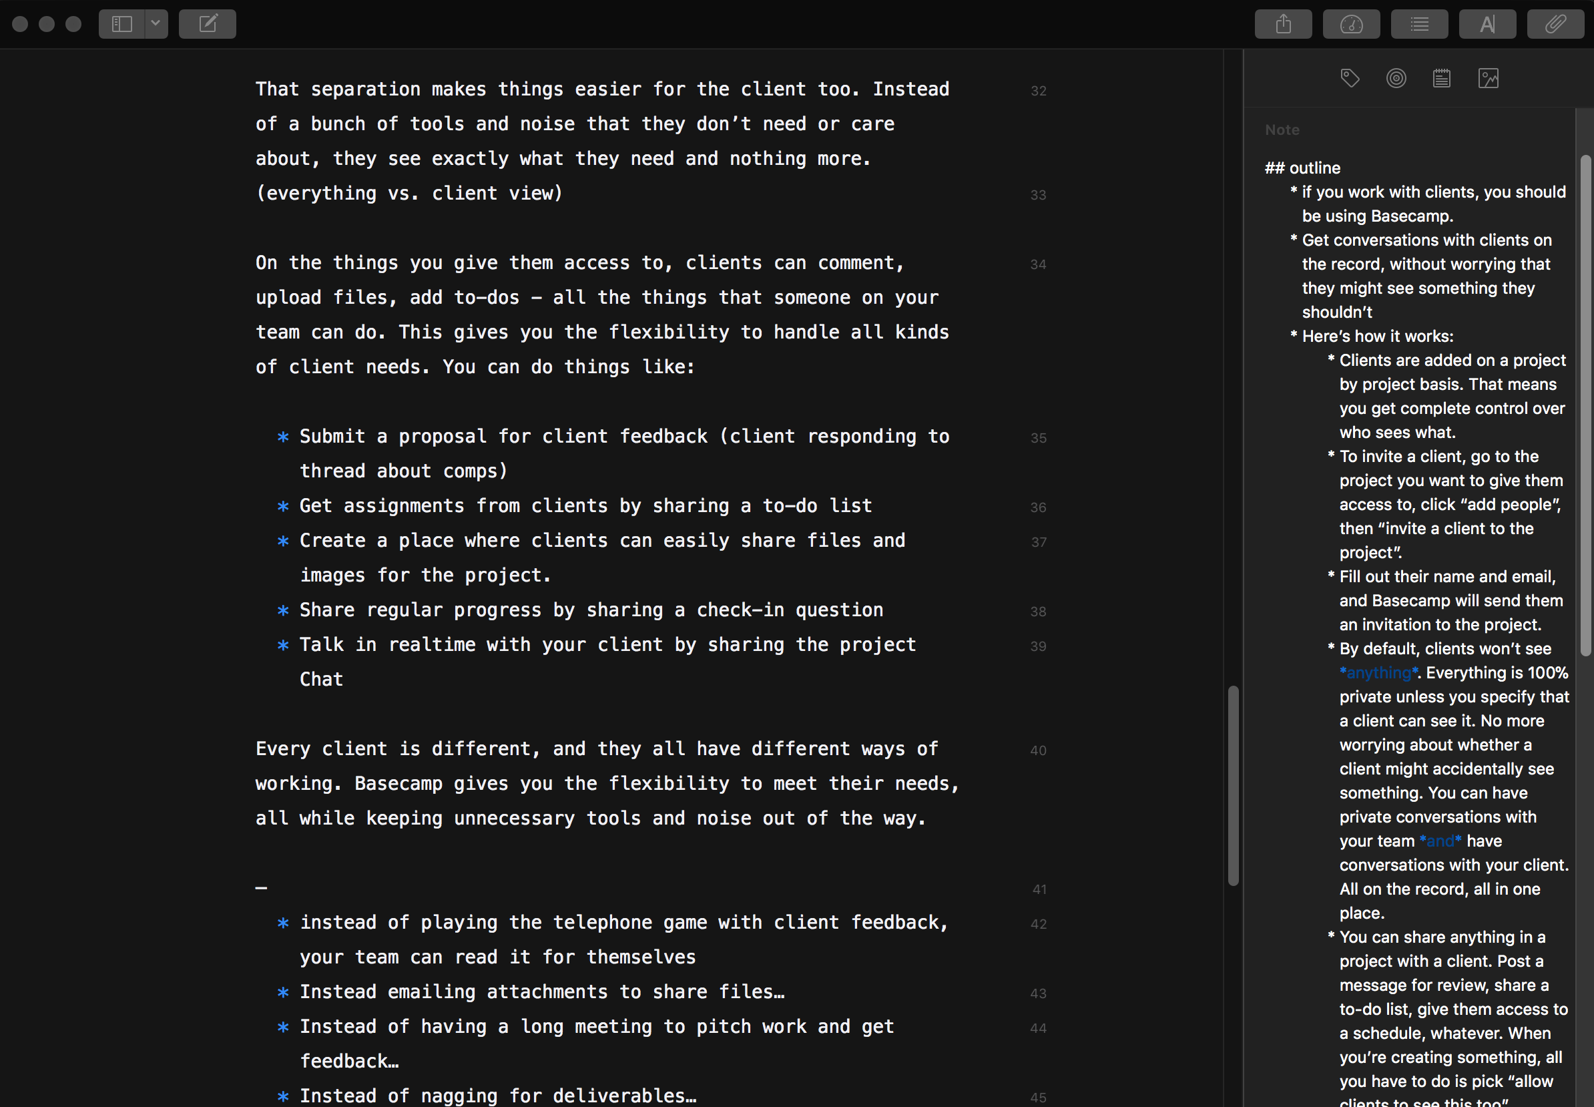Viewport: 1594px width, 1107px height.
Task: Click the attachments panel scrollbar thumb
Action: tap(1586, 406)
